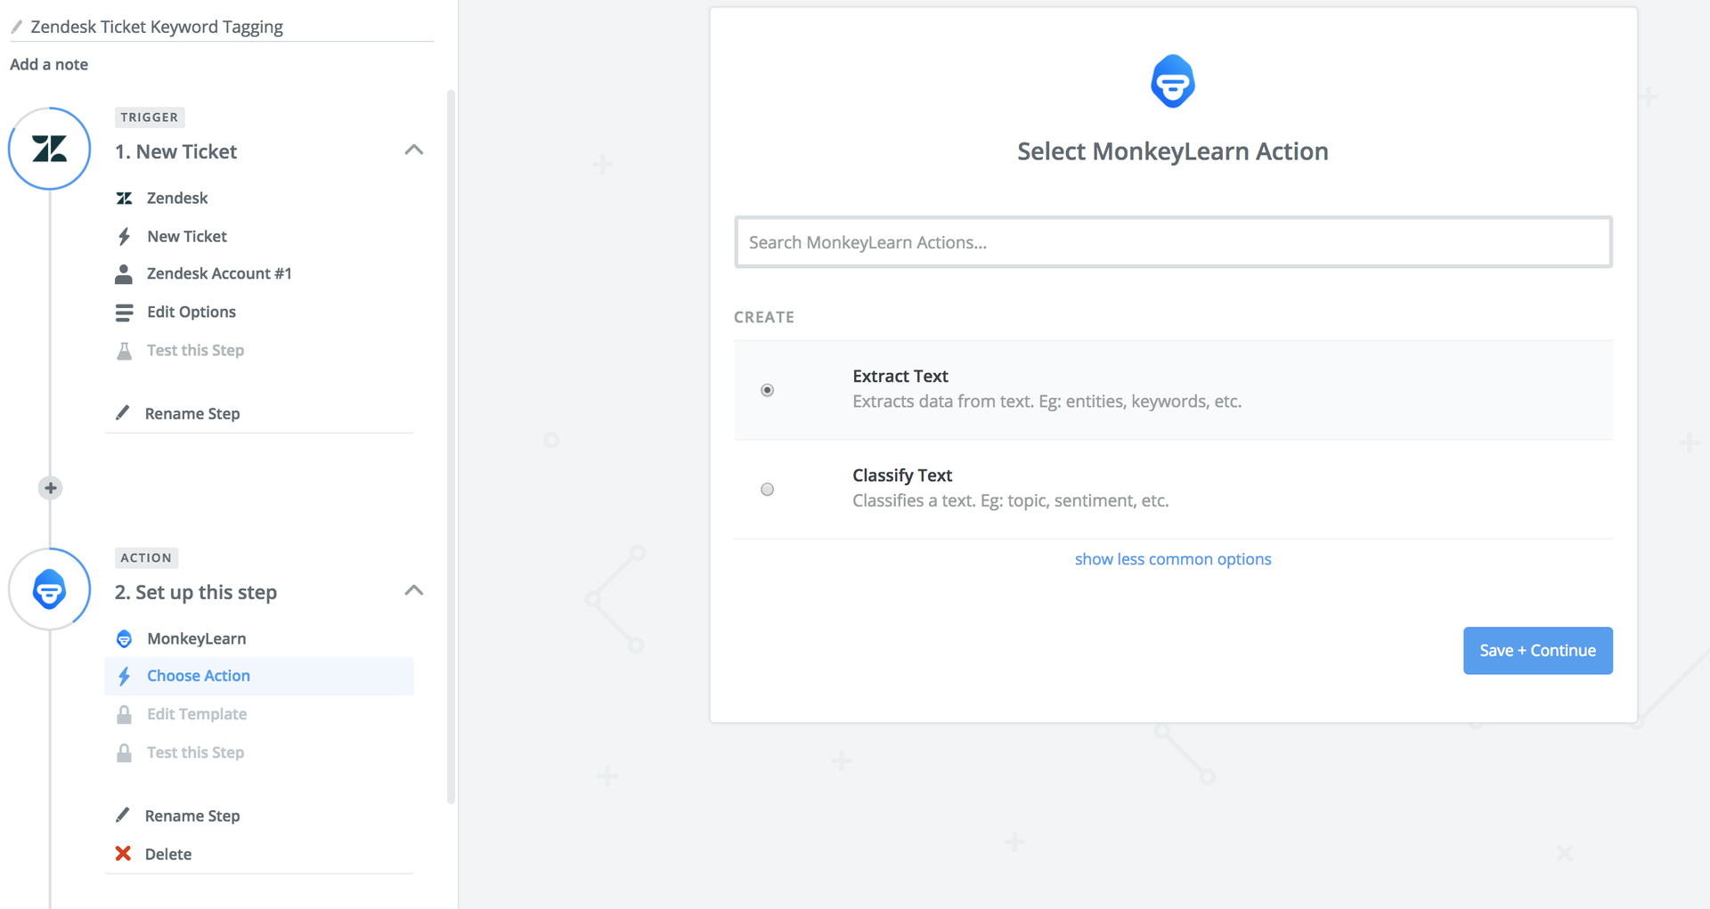
Task: Rename the action step
Action: (192, 816)
